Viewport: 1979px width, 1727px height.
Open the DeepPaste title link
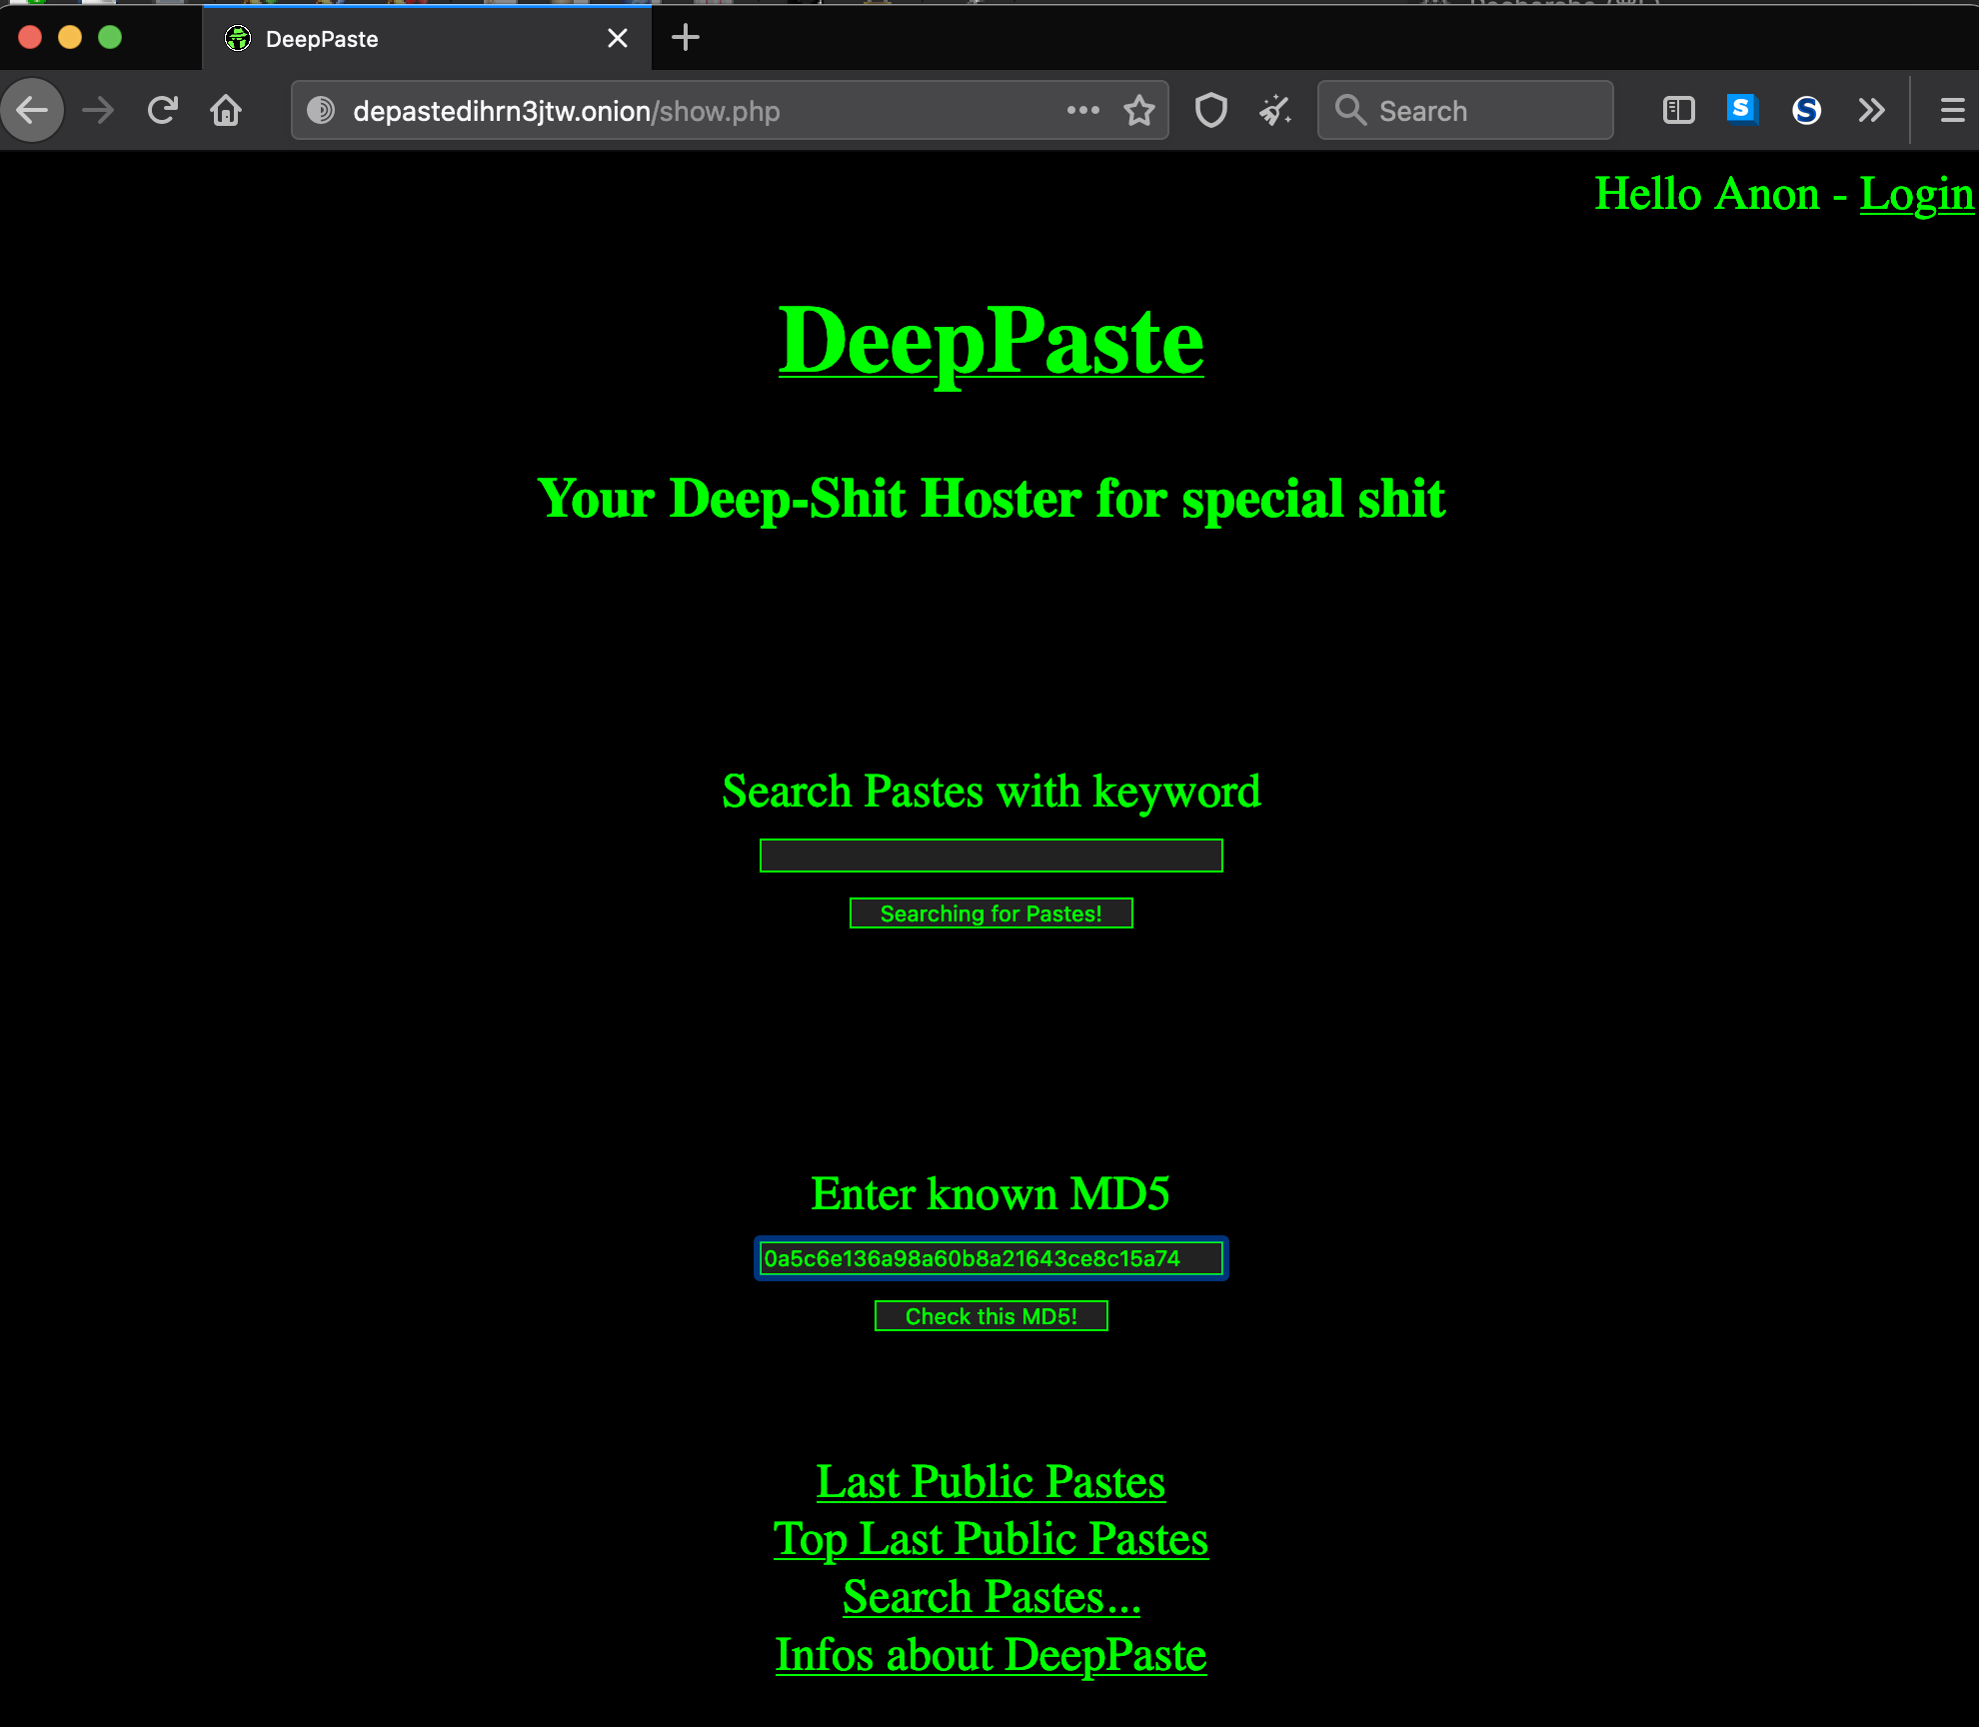[x=991, y=342]
